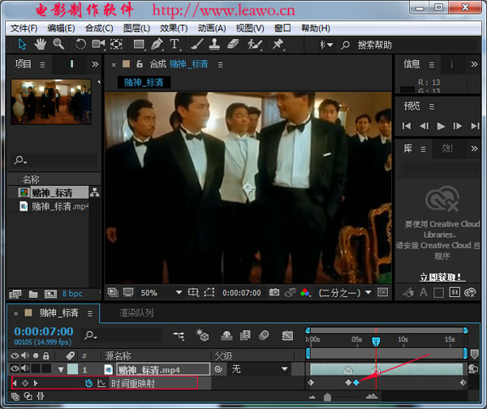The height and width of the screenshot is (409, 487).
Task: Toggle composition viewer lock icon
Action: (x=140, y=64)
